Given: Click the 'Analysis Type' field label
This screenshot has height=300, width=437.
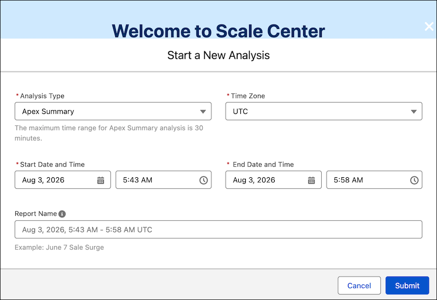Looking at the screenshot, I should coord(42,96).
